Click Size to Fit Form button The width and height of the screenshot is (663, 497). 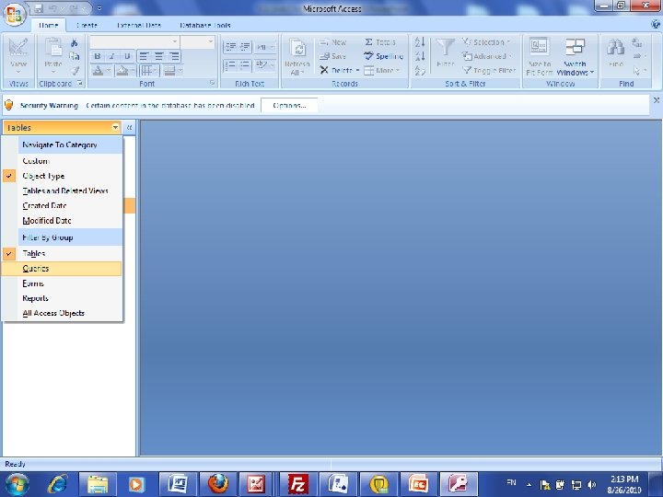tap(539, 57)
